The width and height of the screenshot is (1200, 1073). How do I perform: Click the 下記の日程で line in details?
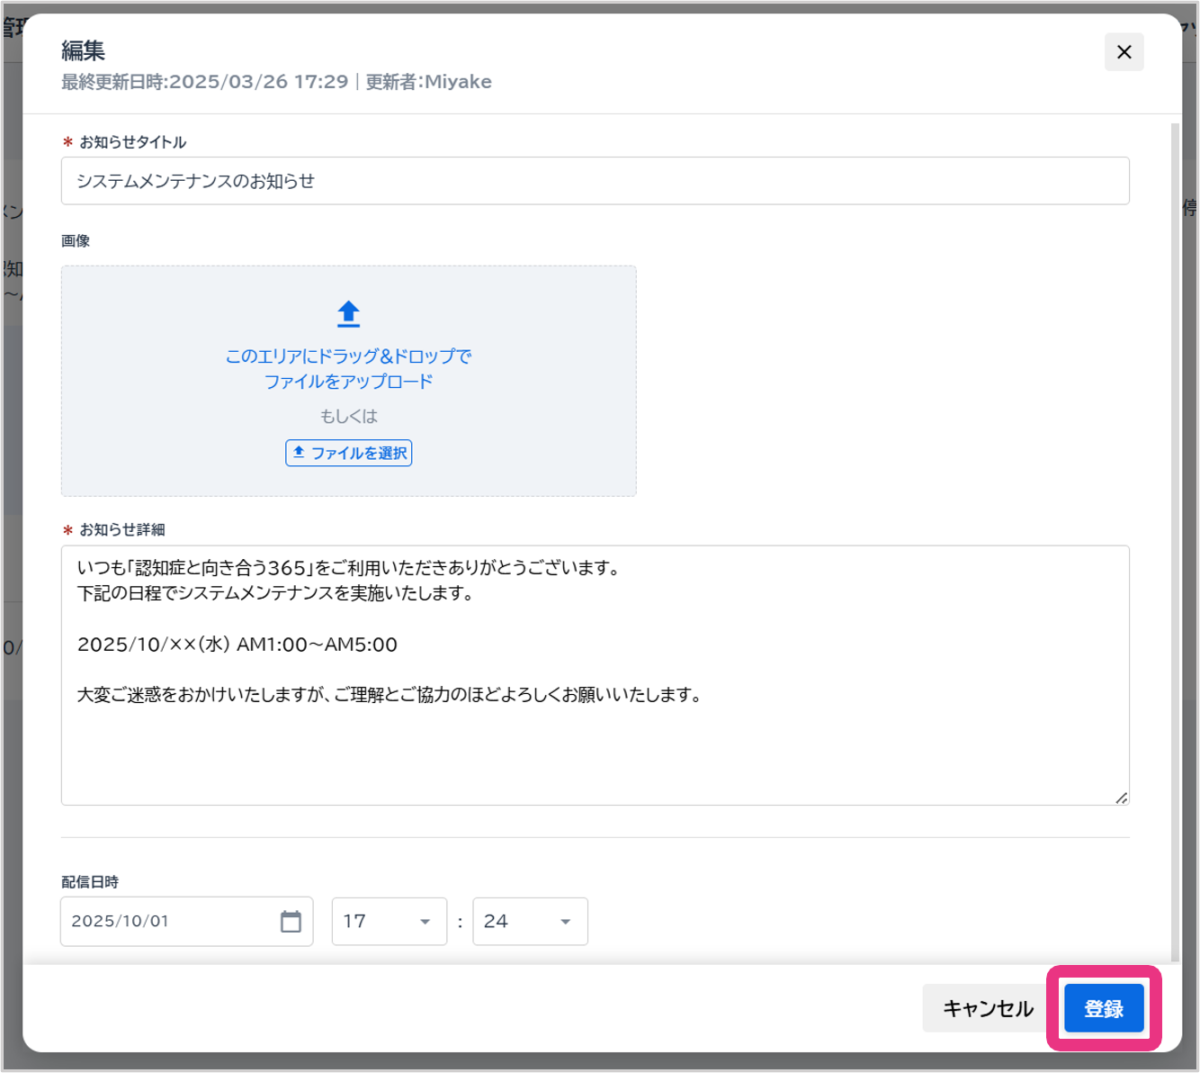coord(275,593)
